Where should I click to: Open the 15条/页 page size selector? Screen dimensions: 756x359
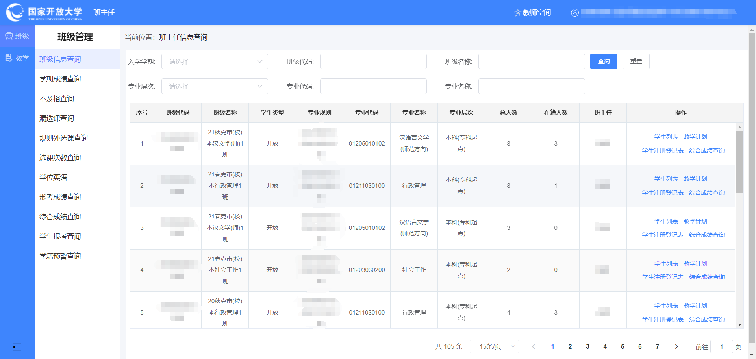click(494, 347)
